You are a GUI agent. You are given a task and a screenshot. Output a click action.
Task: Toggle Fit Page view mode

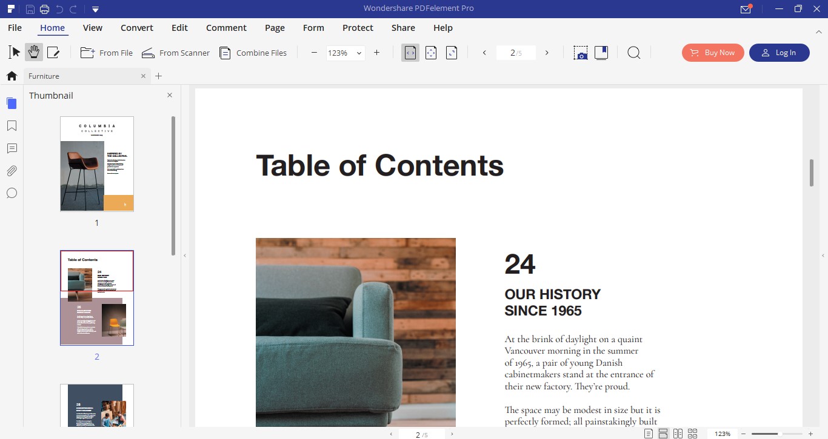tap(431, 53)
